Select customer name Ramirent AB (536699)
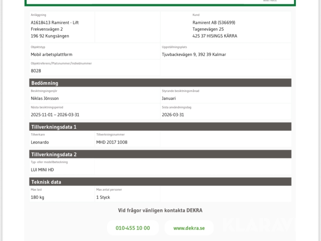The height and width of the screenshot is (241, 321). 214,22
